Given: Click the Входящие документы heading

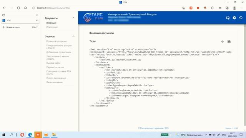Looking at the screenshot, I should [x=101, y=33].
